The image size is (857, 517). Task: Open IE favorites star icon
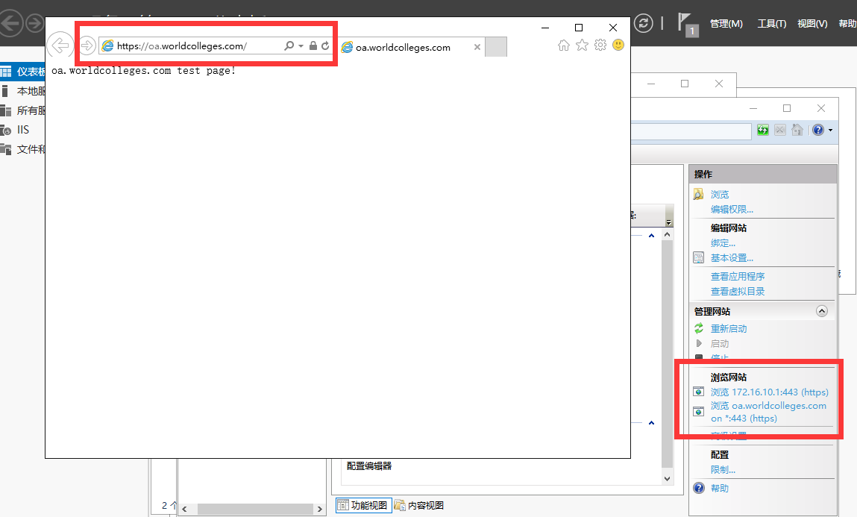pyautogui.click(x=582, y=46)
